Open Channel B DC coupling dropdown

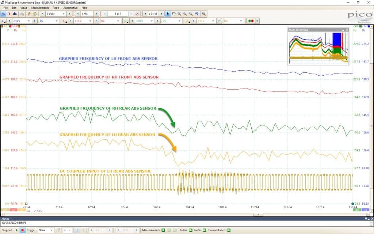(x=111, y=21)
